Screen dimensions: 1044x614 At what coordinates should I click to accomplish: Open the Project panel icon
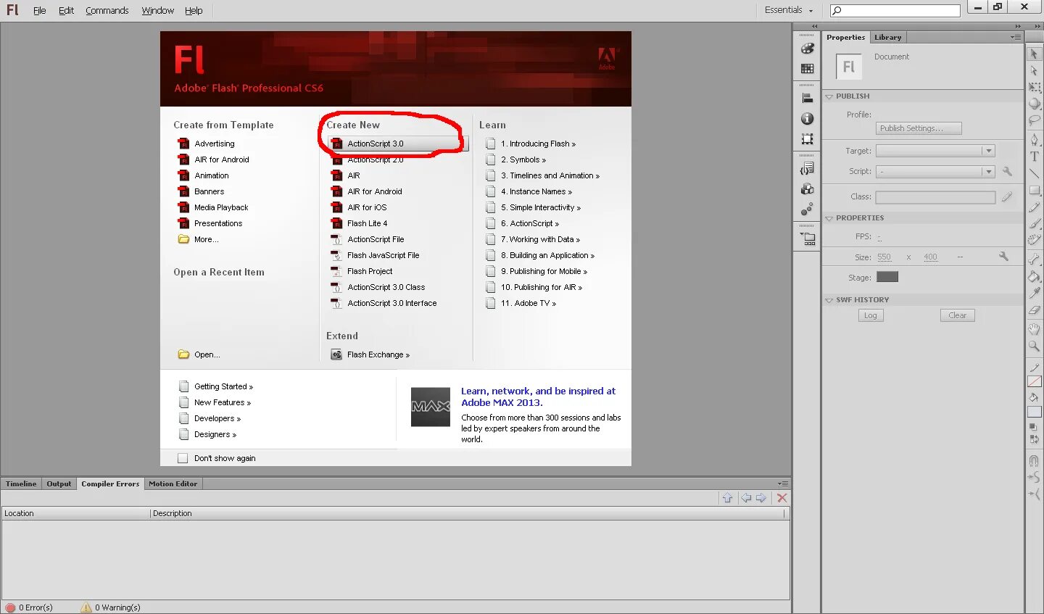807,239
